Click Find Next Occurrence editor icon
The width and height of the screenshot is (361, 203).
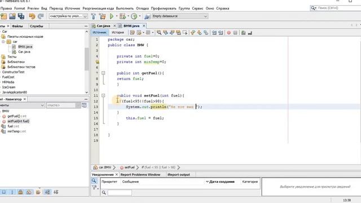171,33
